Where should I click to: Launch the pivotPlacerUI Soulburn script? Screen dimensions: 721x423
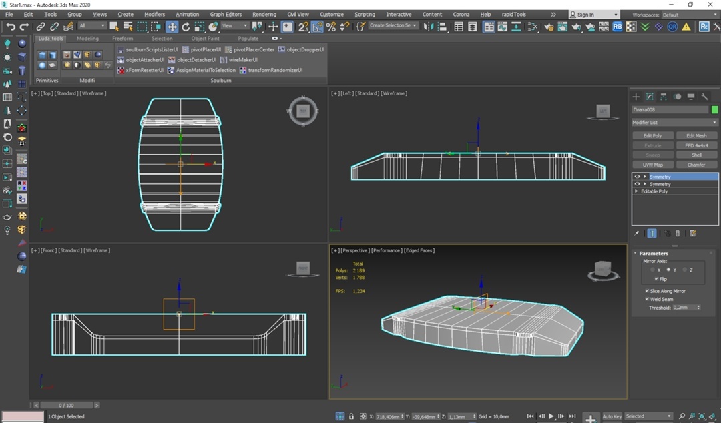202,49
